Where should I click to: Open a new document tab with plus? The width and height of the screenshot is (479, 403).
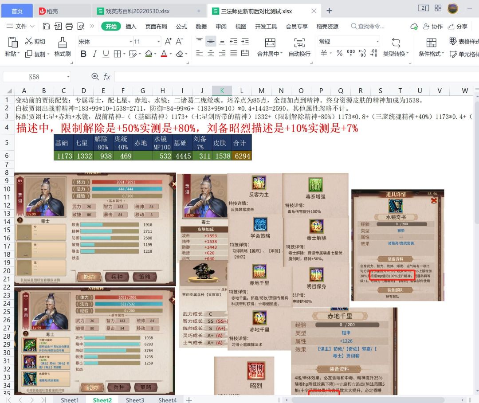coord(329,11)
